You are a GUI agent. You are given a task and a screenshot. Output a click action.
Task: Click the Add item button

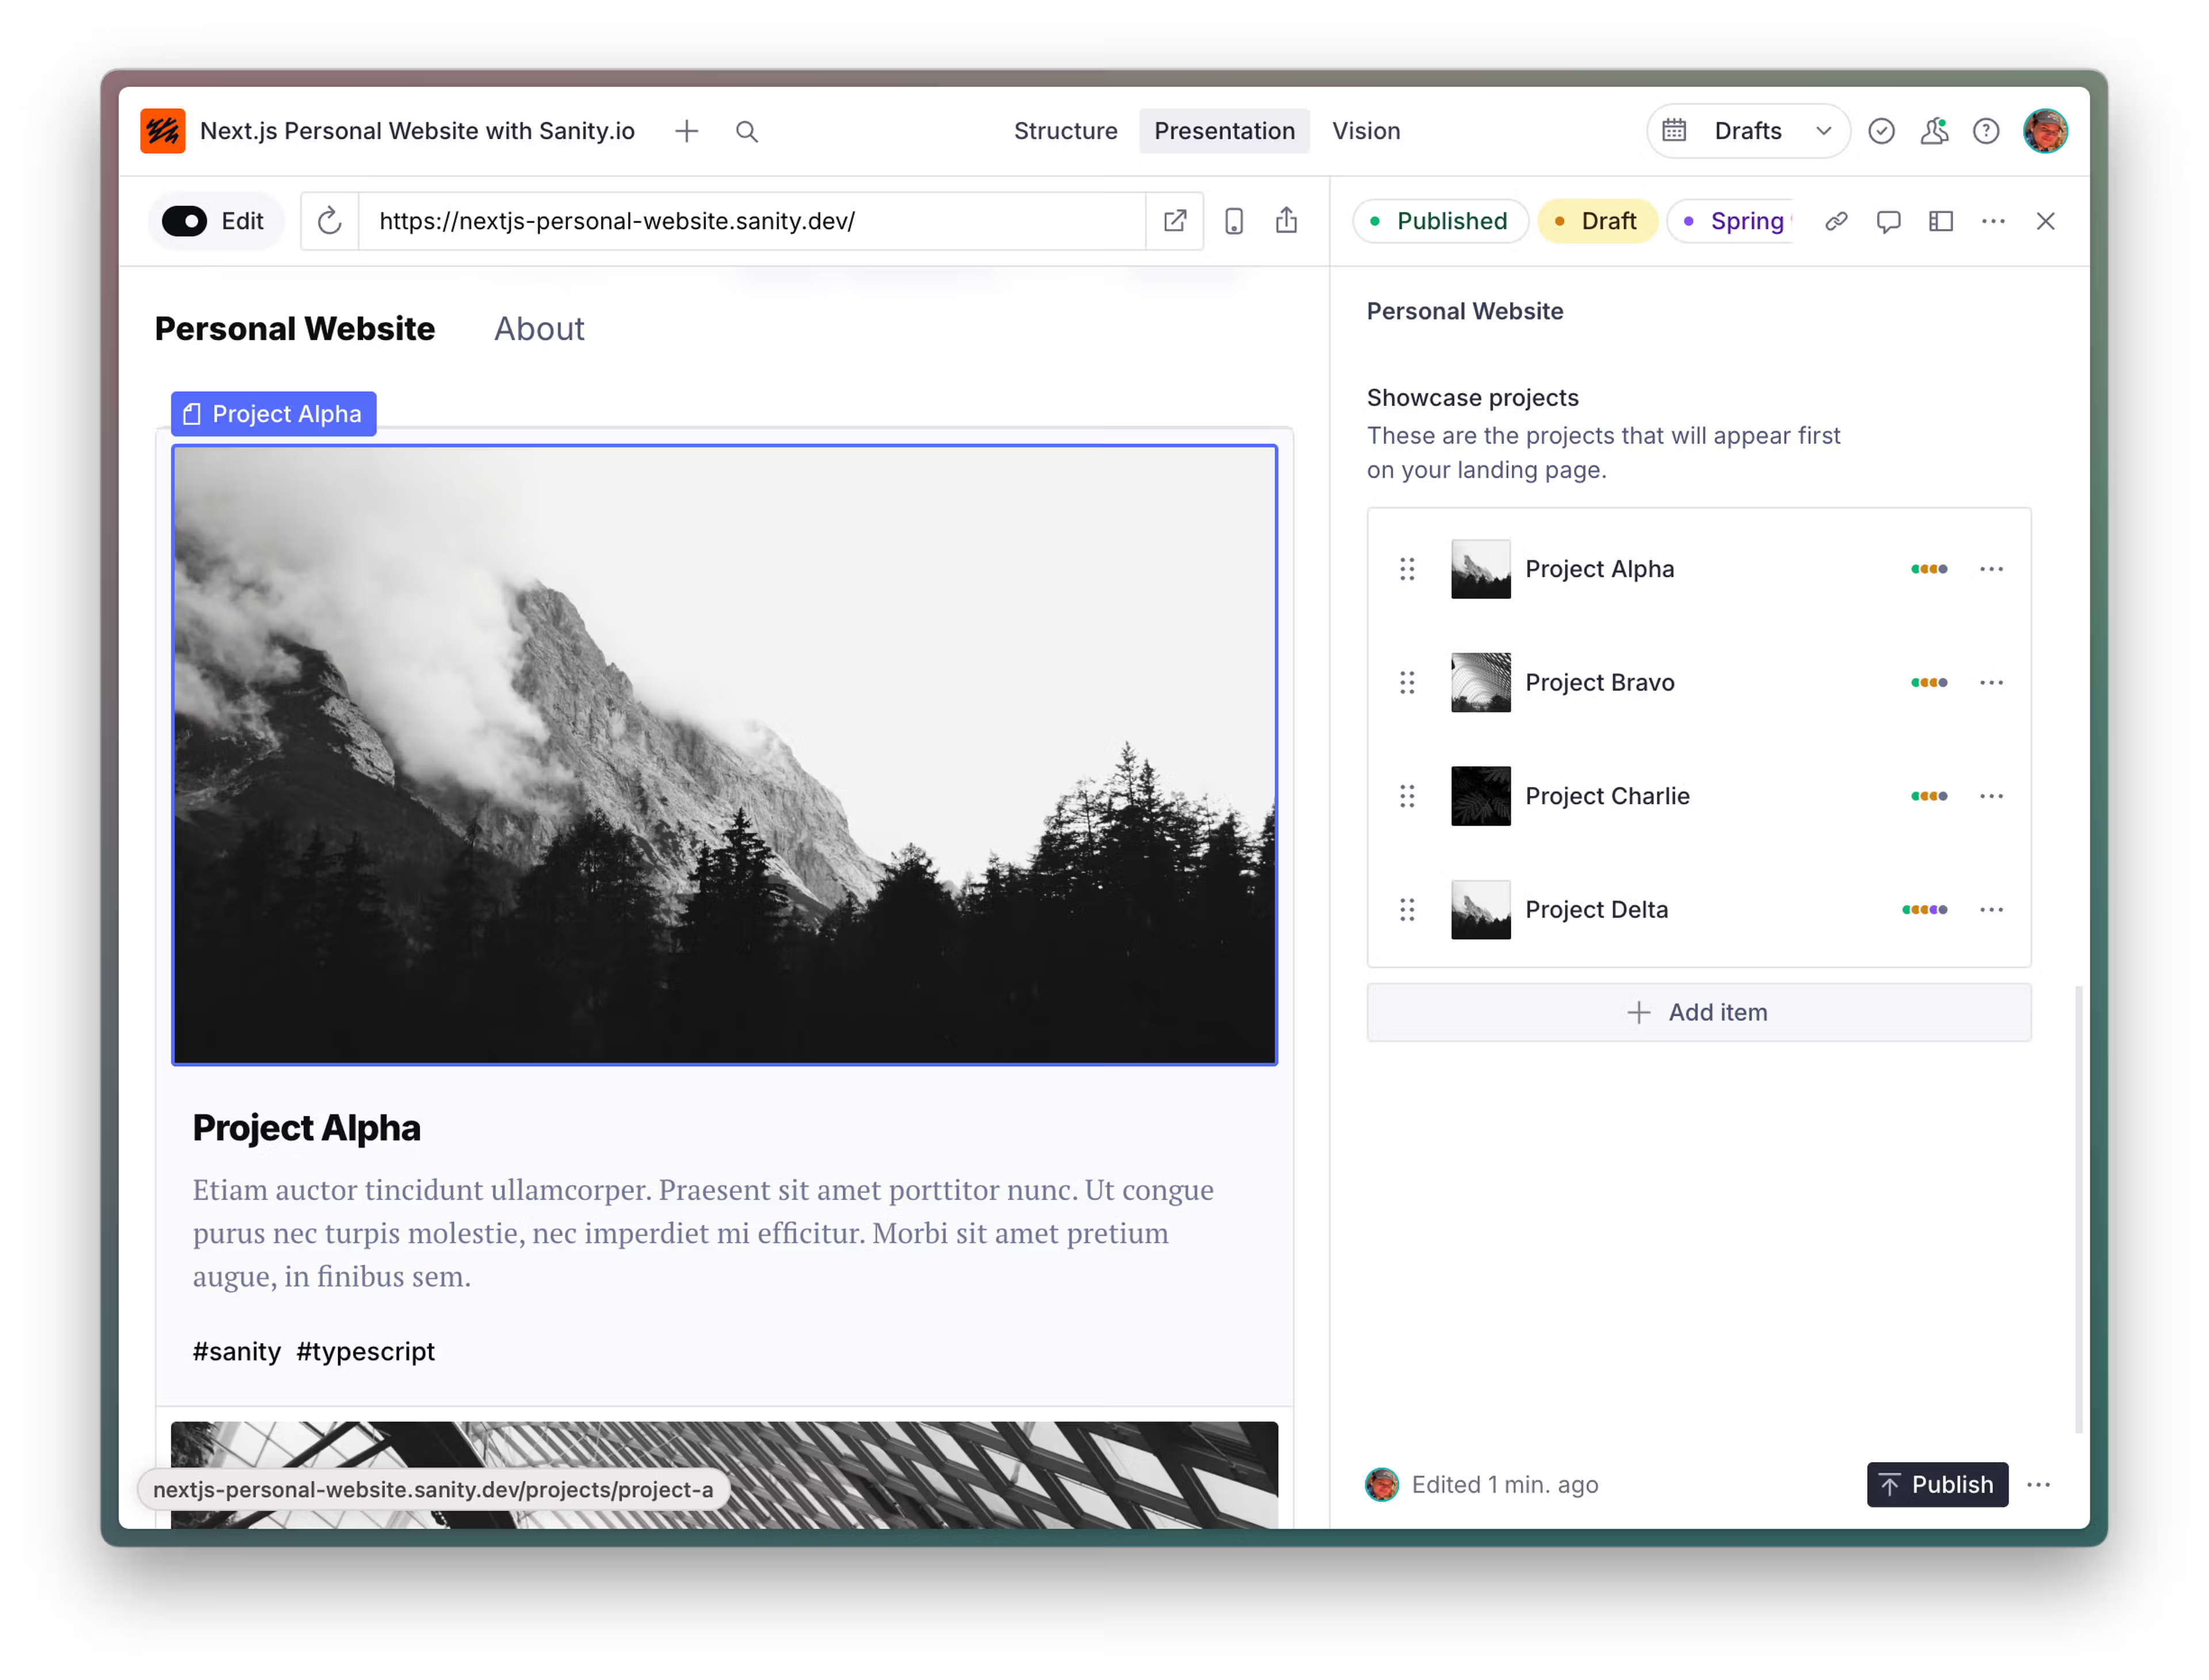(1698, 1012)
